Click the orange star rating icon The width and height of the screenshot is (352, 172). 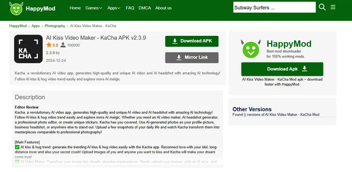[49, 45]
